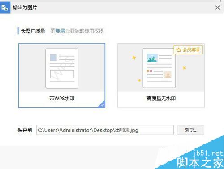This screenshot has width=224, height=169.
Task: Click the 会员尊享 crown badge
Action: 188,49
